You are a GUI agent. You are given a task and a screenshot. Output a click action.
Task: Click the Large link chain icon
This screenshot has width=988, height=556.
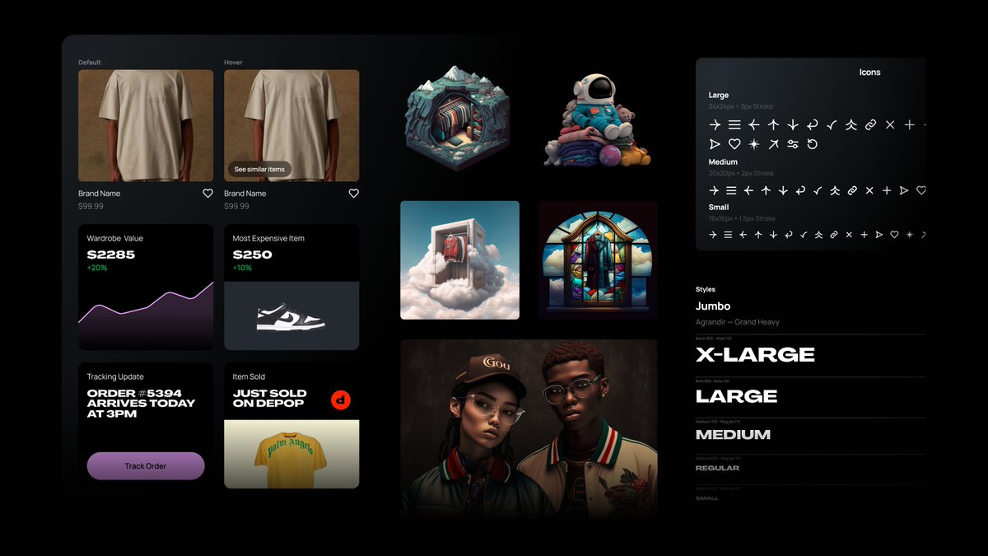pyautogui.click(x=870, y=125)
